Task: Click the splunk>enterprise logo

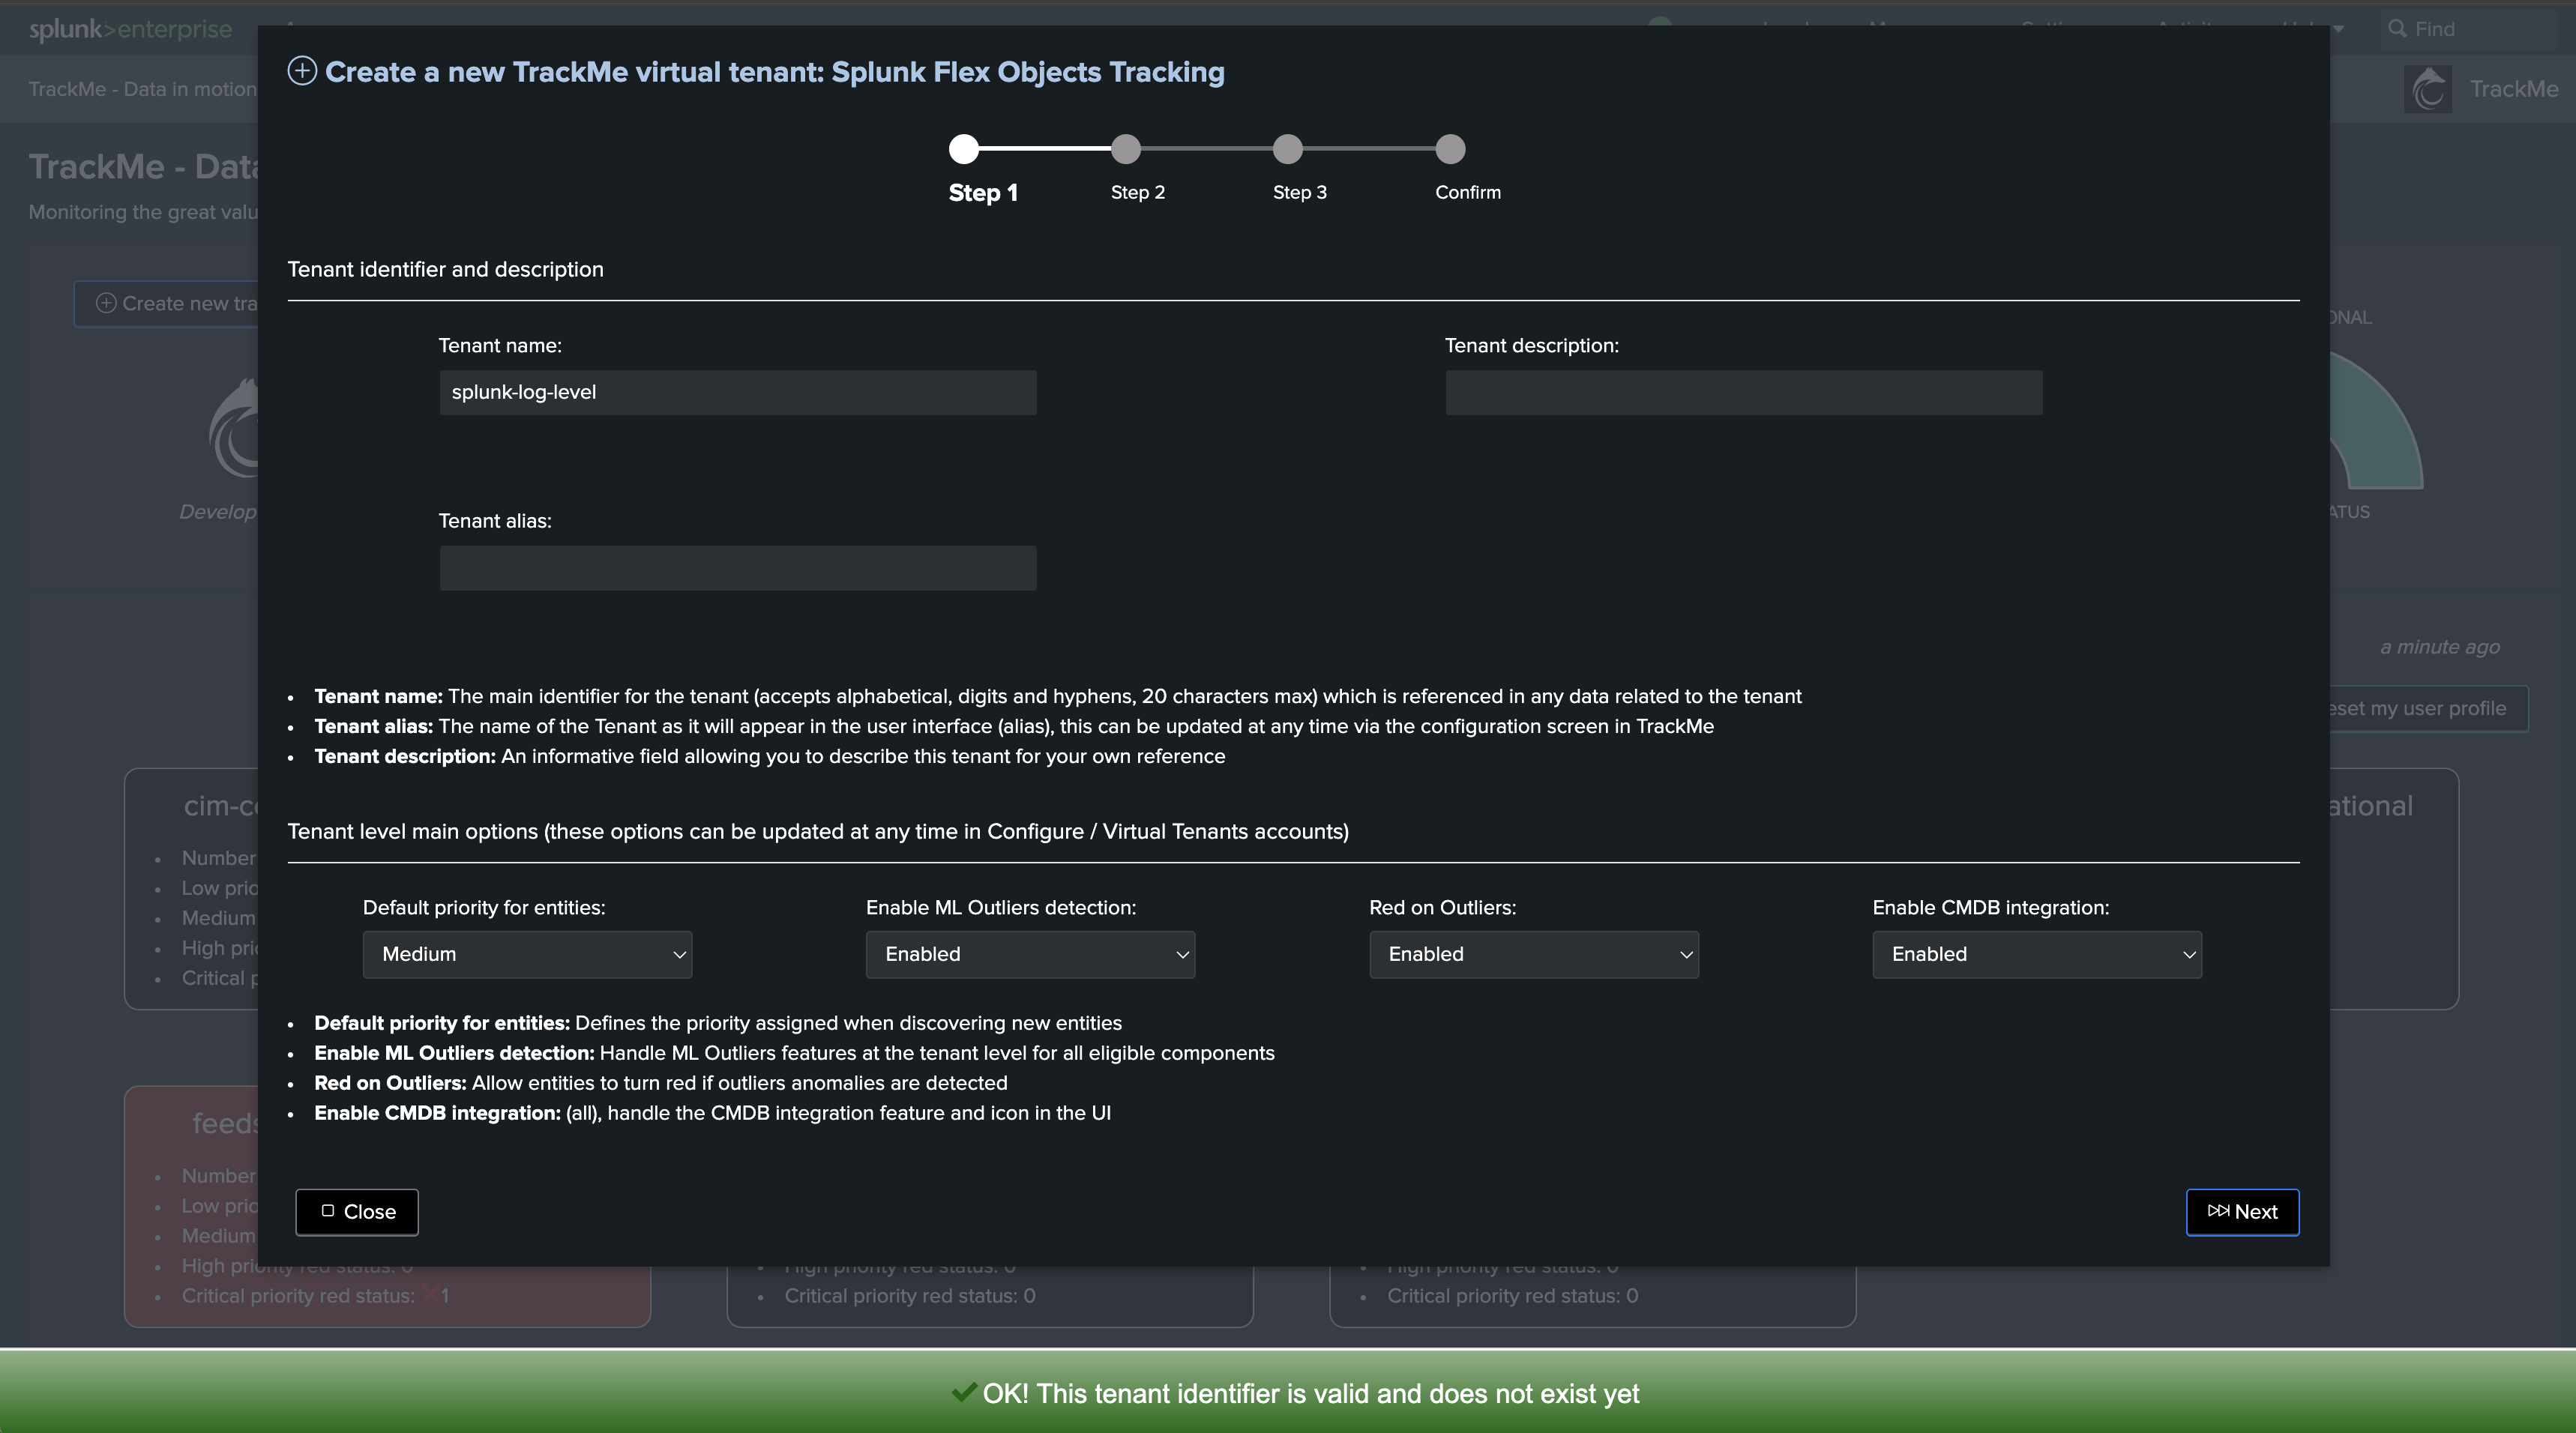Action: 130,30
